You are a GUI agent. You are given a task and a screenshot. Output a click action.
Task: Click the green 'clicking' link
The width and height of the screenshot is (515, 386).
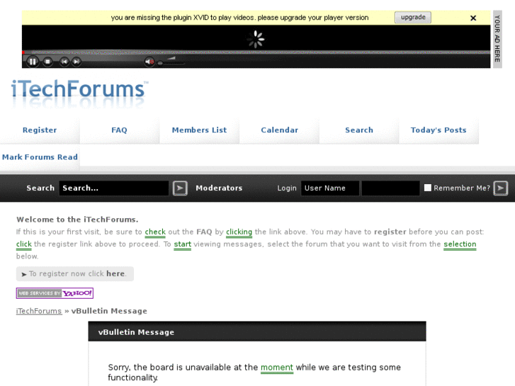click(239, 232)
